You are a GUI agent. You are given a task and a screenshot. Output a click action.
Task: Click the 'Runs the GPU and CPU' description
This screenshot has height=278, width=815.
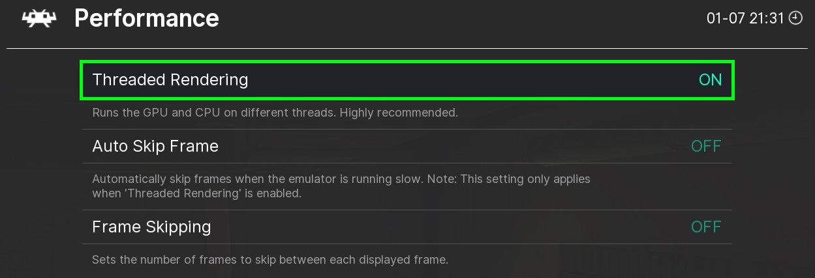tap(196, 113)
